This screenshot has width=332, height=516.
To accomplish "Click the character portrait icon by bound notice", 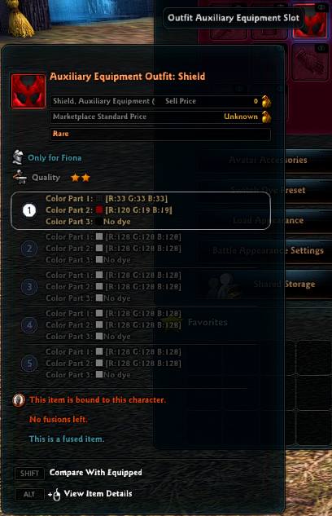I will [x=19, y=400].
